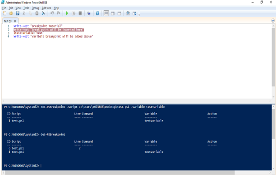
Task: Click the $testvariable assignment on line 3
Action: coord(29,33)
